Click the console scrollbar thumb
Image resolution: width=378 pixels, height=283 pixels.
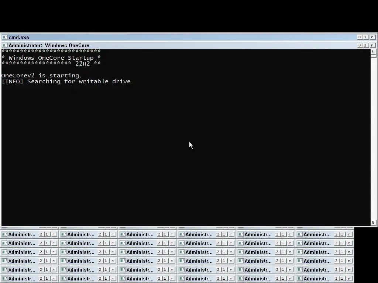pyautogui.click(x=373, y=56)
